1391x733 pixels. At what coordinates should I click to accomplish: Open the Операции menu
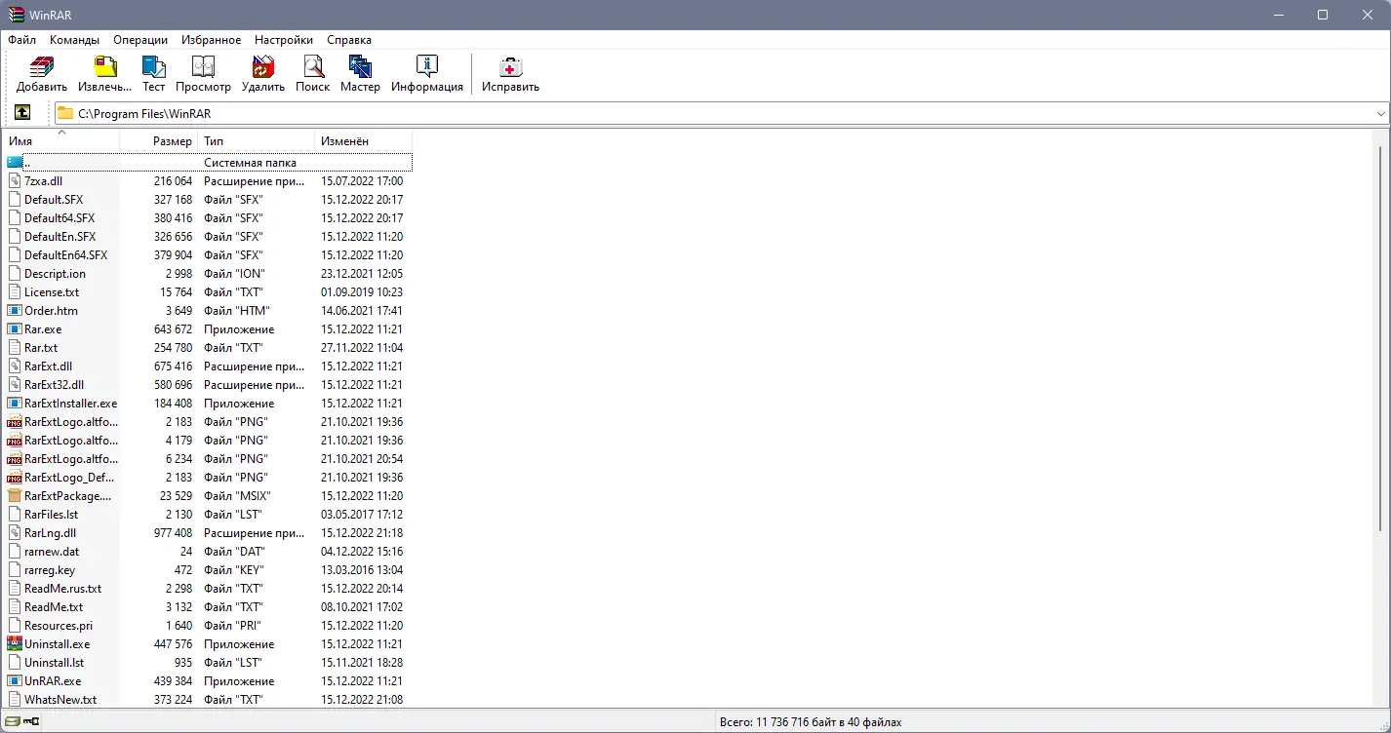pyautogui.click(x=140, y=40)
